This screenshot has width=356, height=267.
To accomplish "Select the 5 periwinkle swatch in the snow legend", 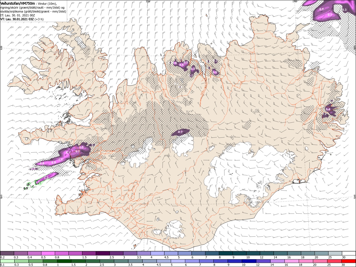I will point(185,253).
